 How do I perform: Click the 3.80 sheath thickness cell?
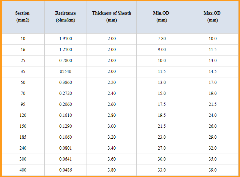coord(112,170)
